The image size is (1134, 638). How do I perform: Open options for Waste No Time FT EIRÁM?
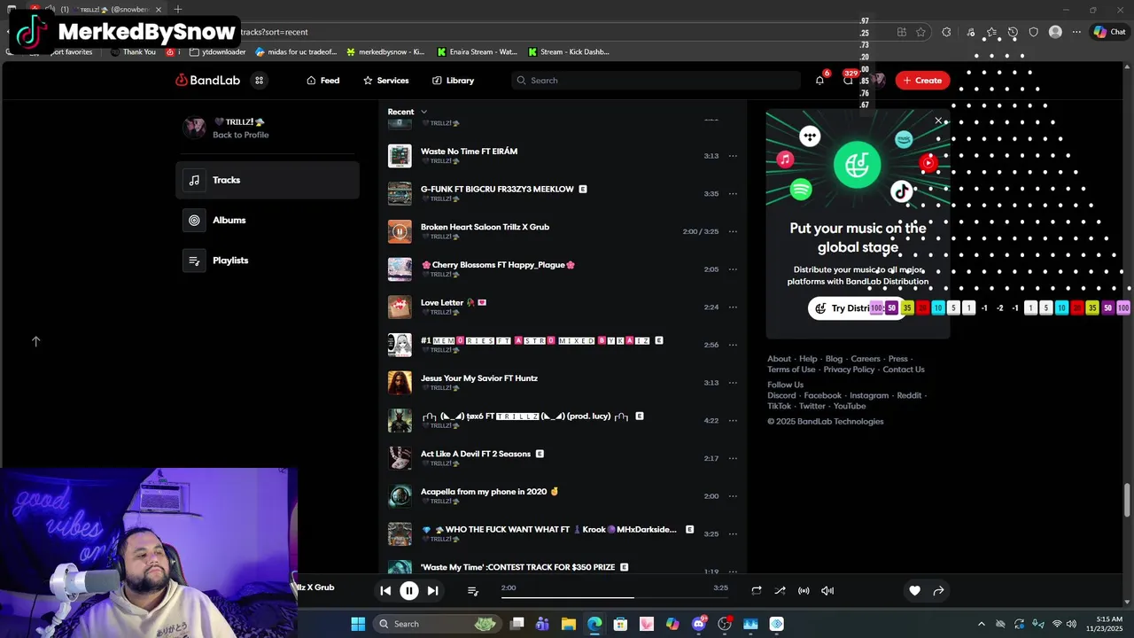tap(733, 156)
